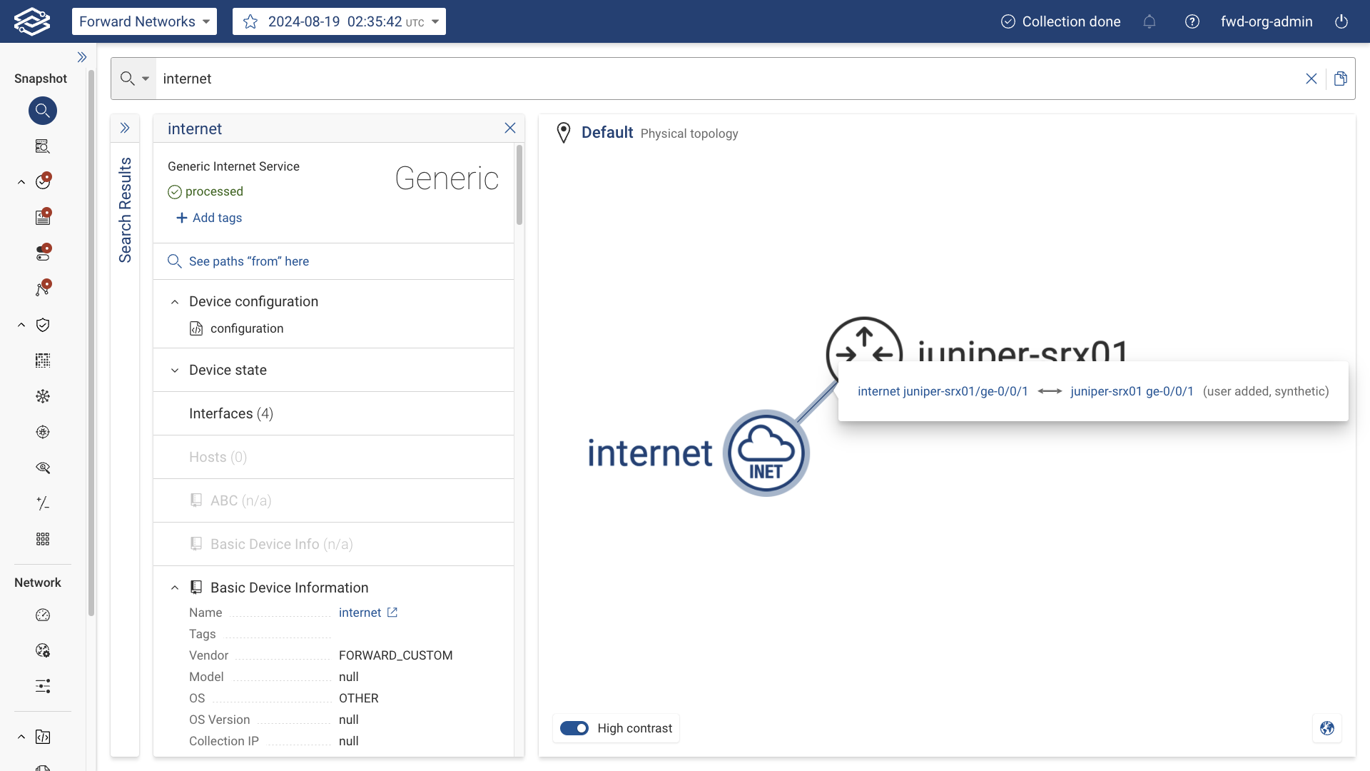Select the path analysis icon in sidebar

(x=43, y=288)
